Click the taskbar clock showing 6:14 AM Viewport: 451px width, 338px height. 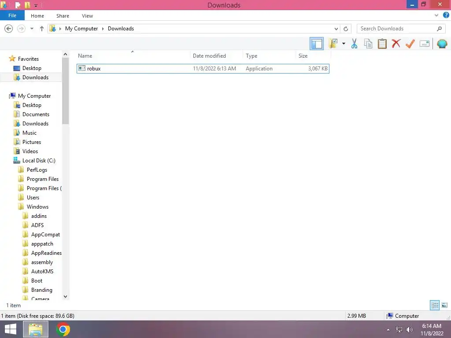point(432,330)
